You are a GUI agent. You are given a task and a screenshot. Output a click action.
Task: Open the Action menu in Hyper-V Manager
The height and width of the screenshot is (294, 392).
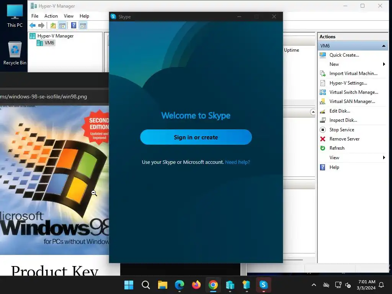pos(51,16)
